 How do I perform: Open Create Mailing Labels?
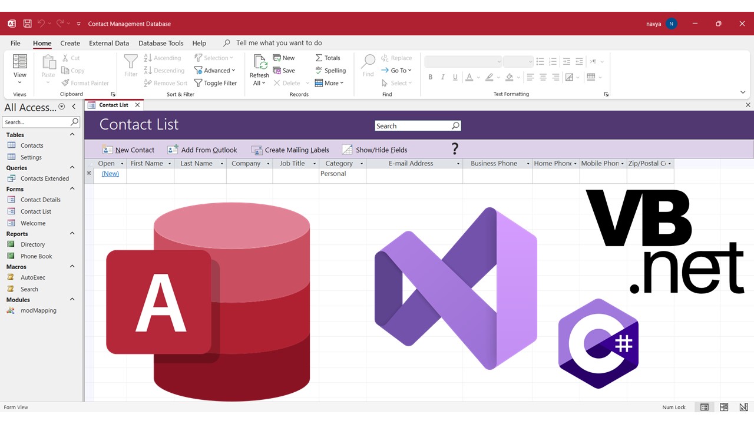(x=290, y=150)
